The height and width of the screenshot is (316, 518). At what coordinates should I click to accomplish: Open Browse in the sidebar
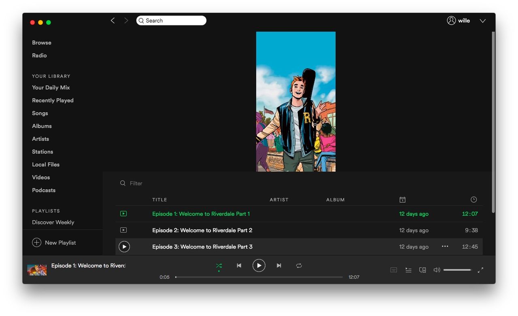pyautogui.click(x=42, y=42)
